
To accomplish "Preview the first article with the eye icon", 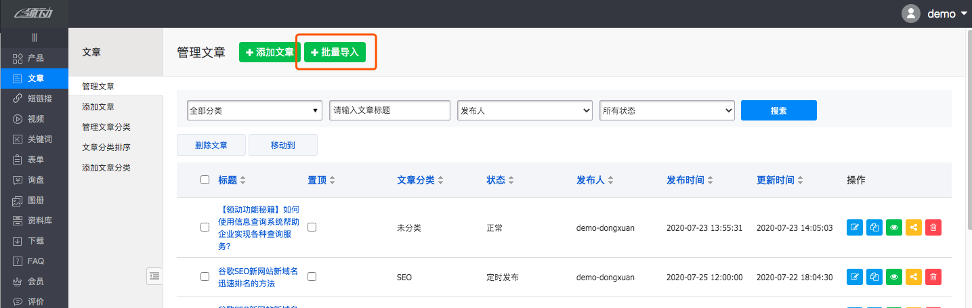I will pyautogui.click(x=894, y=228).
